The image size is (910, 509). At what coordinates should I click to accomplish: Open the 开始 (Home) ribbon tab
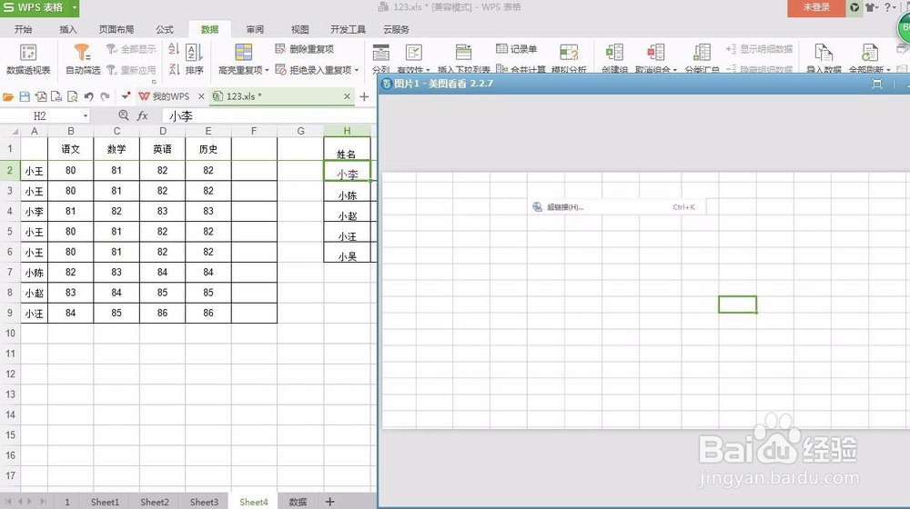(x=24, y=30)
